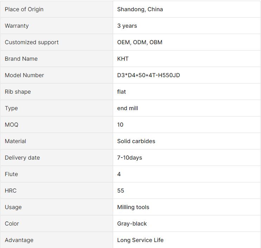Select the "KHT" brand value

(123, 59)
